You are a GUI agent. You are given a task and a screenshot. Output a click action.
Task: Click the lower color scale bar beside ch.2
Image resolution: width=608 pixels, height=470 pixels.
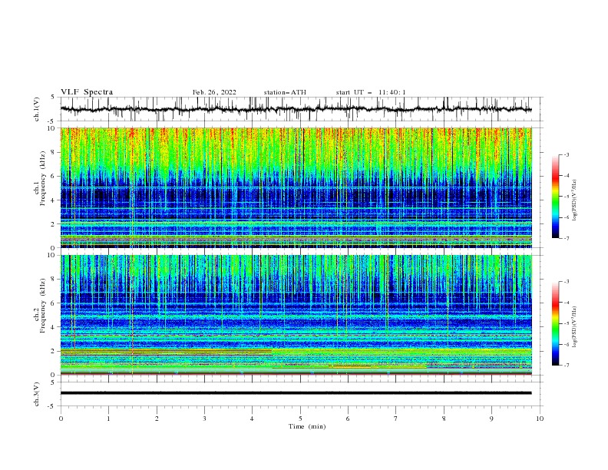tap(556, 323)
